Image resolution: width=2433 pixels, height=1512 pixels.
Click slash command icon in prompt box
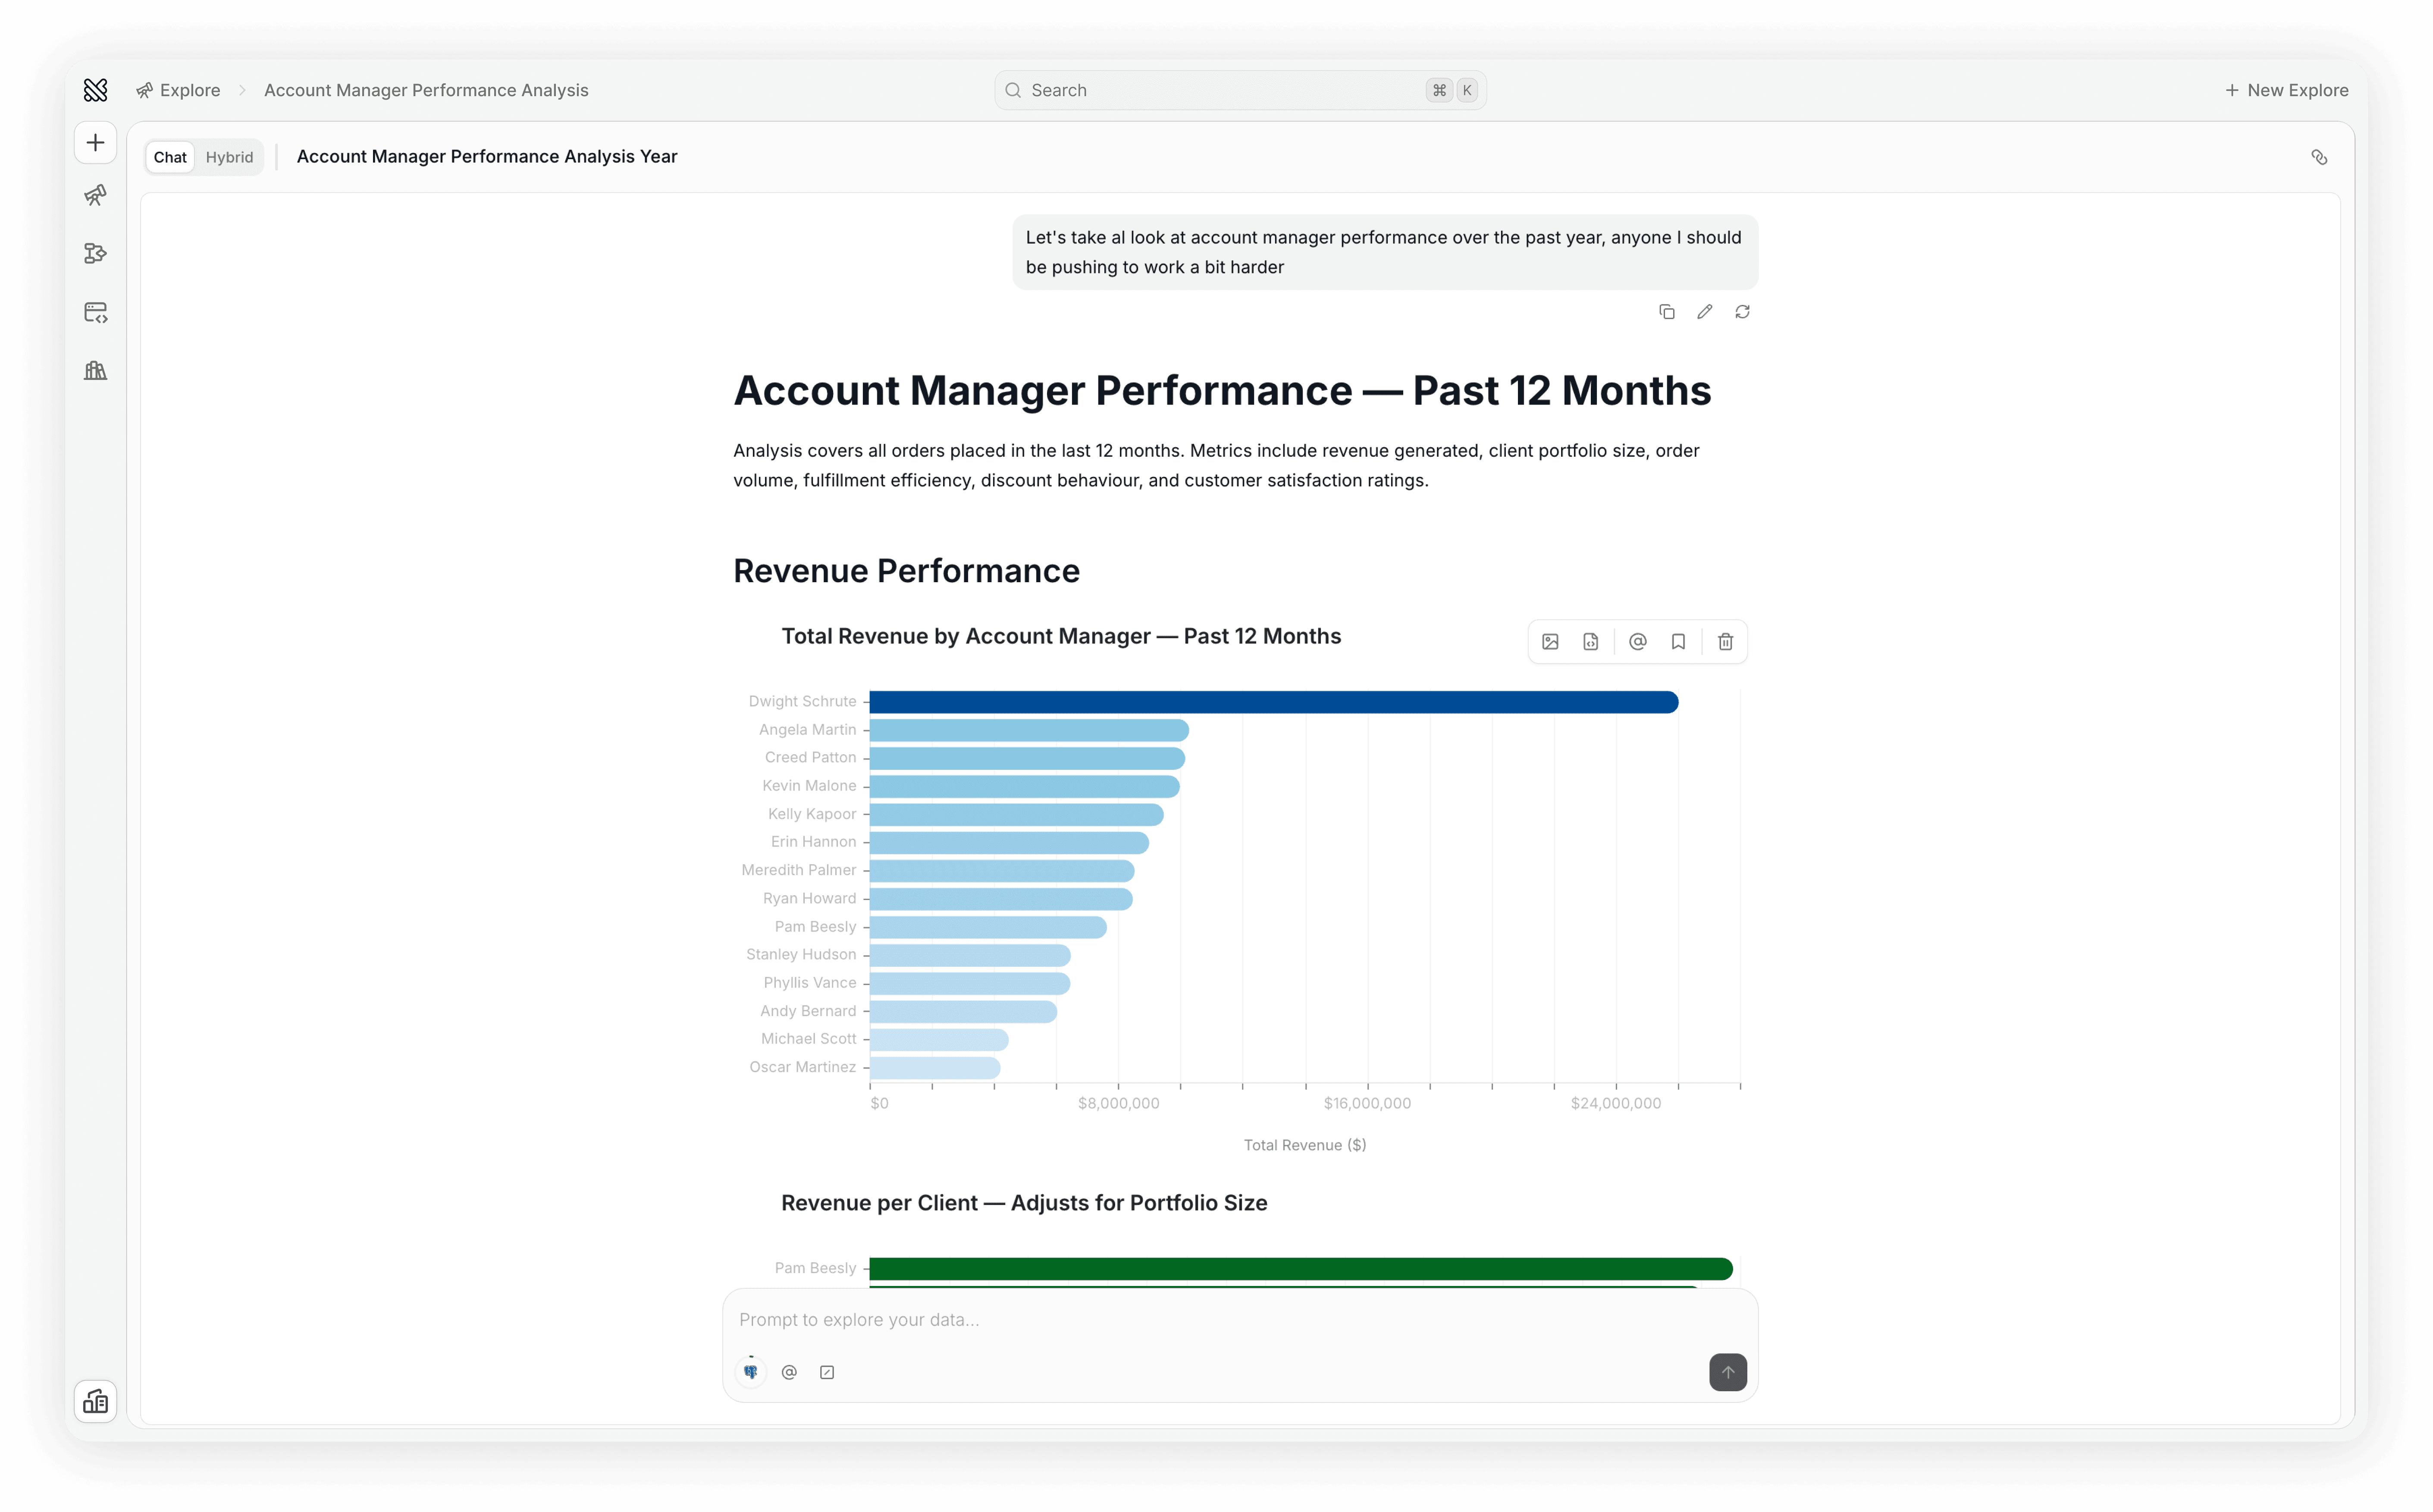(827, 1372)
